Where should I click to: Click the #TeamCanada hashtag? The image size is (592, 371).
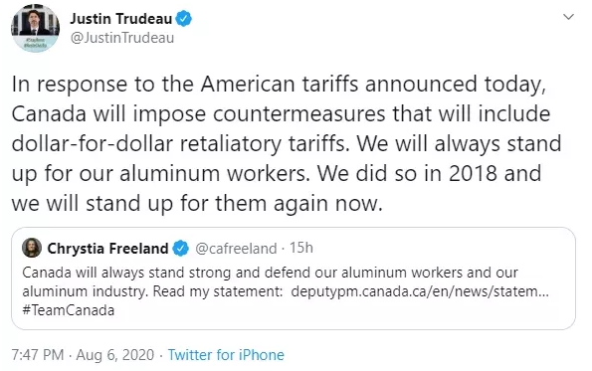(x=69, y=310)
